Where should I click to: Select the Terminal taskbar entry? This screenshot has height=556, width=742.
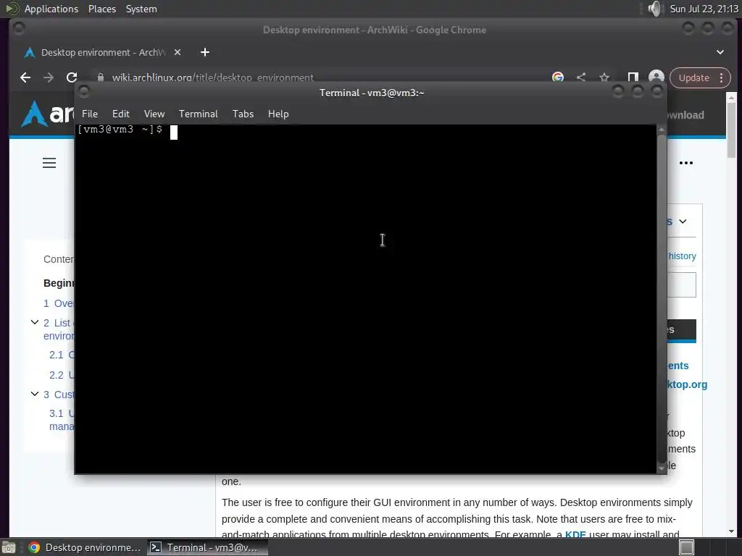point(207,547)
